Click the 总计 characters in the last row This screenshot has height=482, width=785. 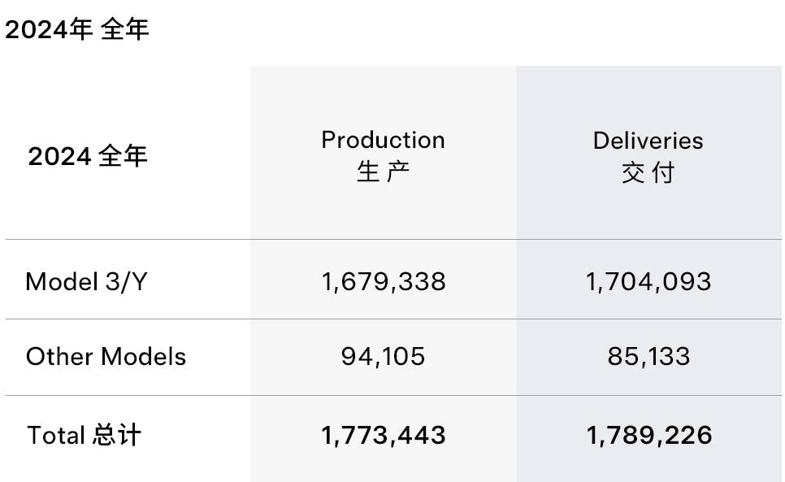click(116, 435)
